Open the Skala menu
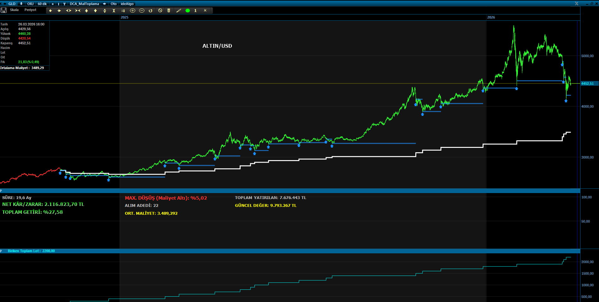The height and width of the screenshot is (302, 599). [14, 10]
